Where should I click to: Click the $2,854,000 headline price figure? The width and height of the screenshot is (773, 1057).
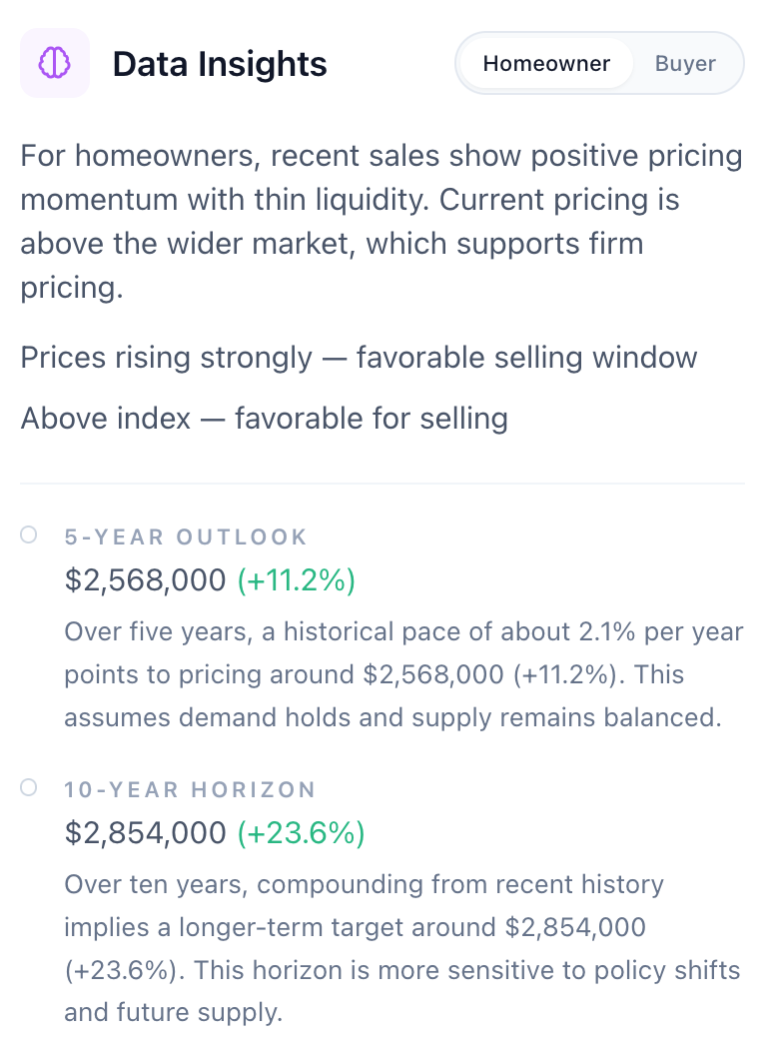coord(146,833)
